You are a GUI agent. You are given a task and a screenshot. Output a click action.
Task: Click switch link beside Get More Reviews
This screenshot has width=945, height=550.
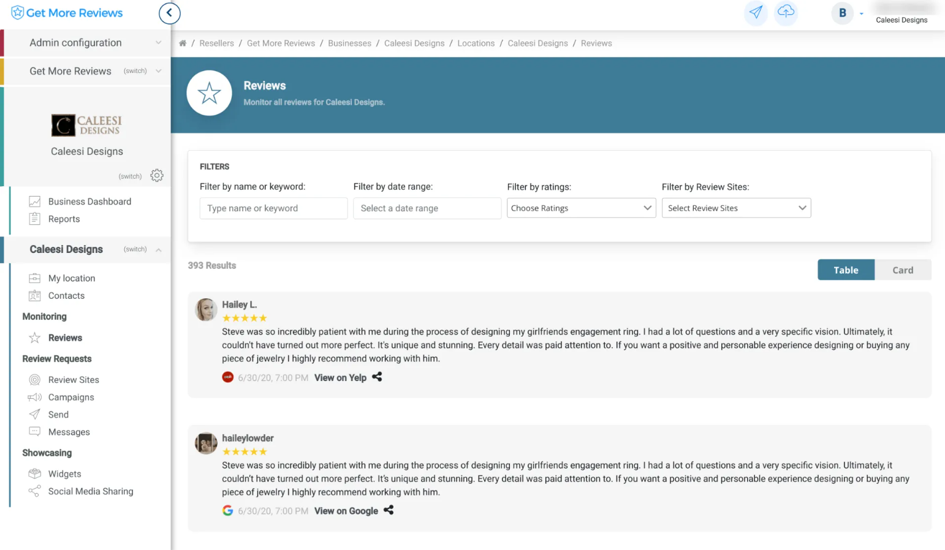pyautogui.click(x=135, y=71)
